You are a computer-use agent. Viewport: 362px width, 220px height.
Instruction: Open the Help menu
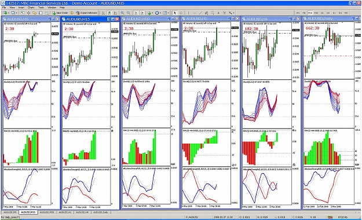coord(63,8)
